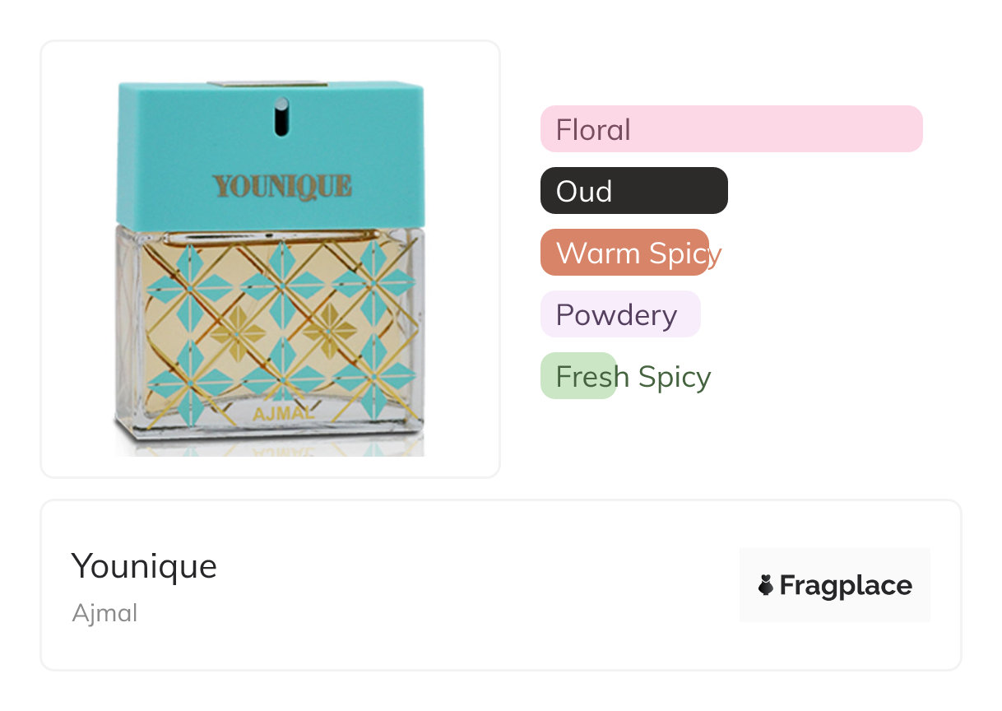This screenshot has height=711, width=1002.
Task: Click the Powdery accord bar
Action: [619, 314]
